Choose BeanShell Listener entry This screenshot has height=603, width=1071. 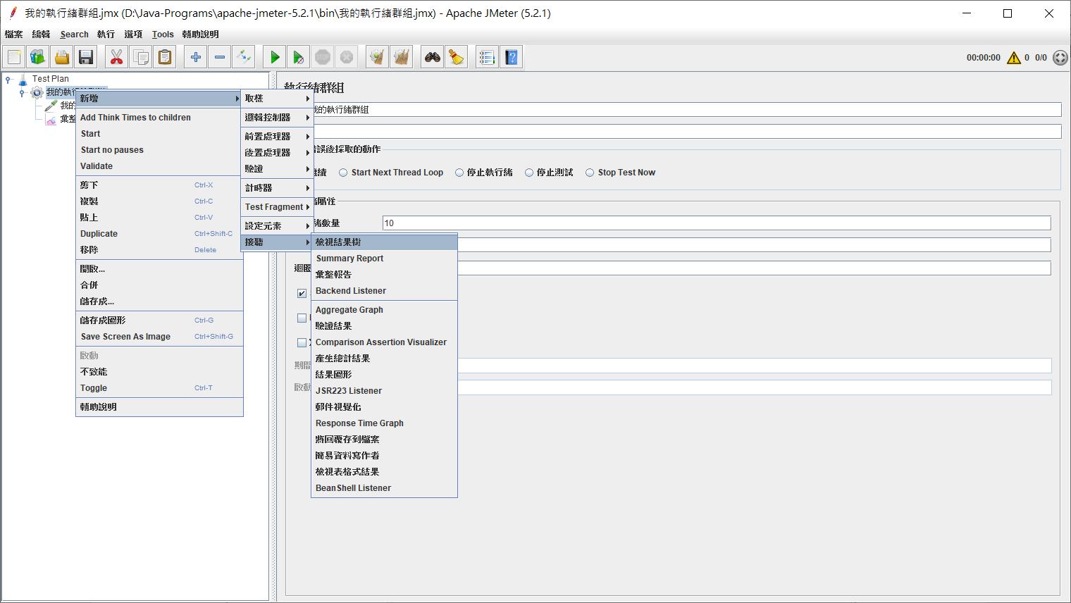385,488
